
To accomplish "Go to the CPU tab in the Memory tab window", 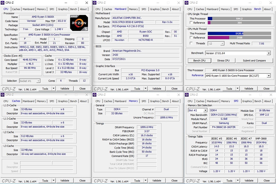I will [98, 101].
